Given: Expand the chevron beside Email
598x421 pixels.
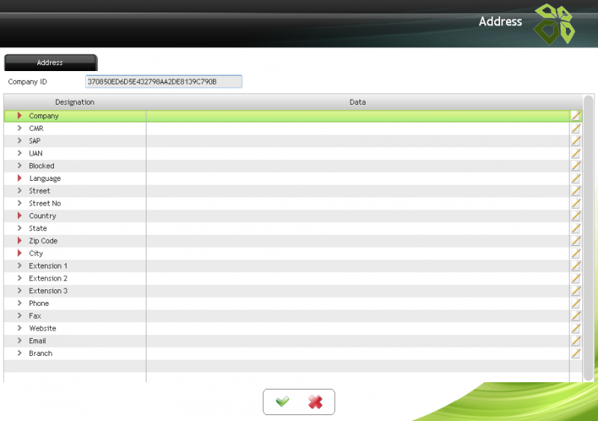Looking at the screenshot, I should point(19,340).
